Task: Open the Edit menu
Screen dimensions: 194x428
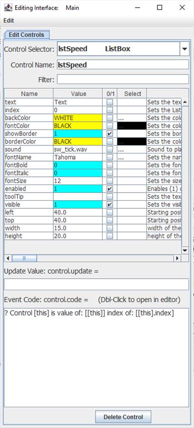Action: point(9,21)
